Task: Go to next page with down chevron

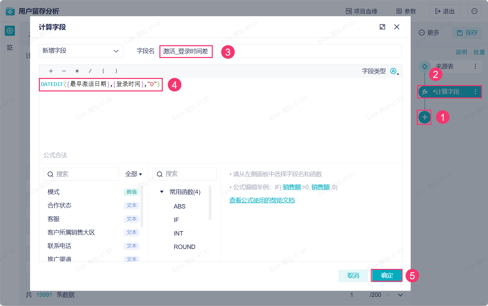Action: click(401, 295)
